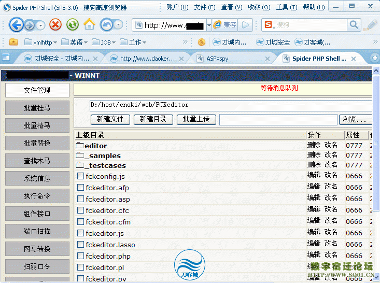380x283 pixels.
Task: Click the search magnifier icon
Action: pyautogui.click(x=354, y=25)
